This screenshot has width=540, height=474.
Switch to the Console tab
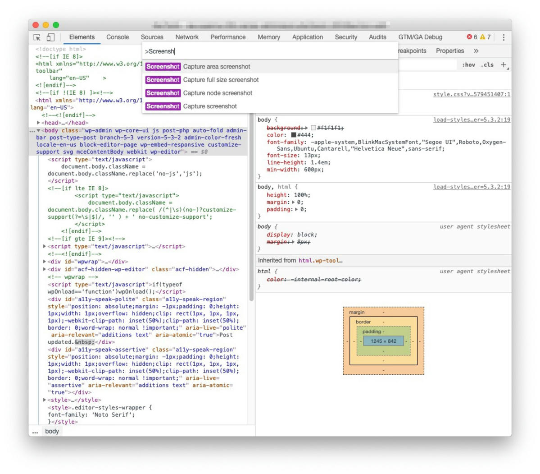(118, 37)
